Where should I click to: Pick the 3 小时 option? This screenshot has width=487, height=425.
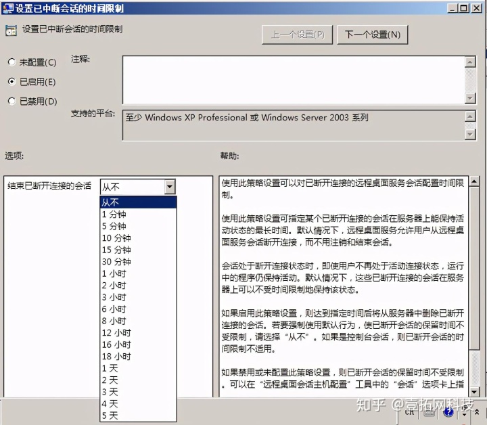(x=138, y=297)
